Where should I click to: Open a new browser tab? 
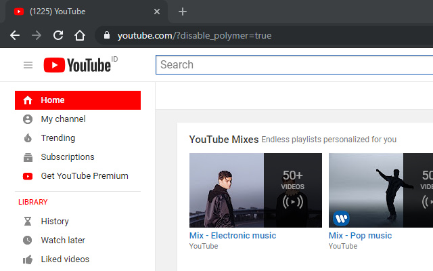click(182, 12)
